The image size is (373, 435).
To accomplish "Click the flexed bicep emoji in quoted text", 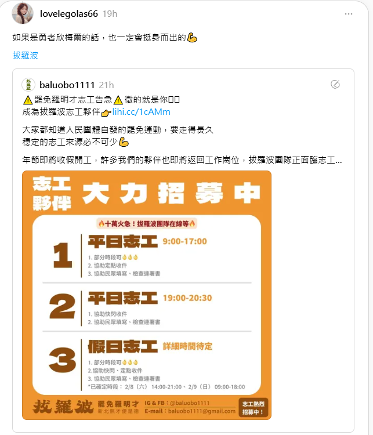I will tap(124, 142).
